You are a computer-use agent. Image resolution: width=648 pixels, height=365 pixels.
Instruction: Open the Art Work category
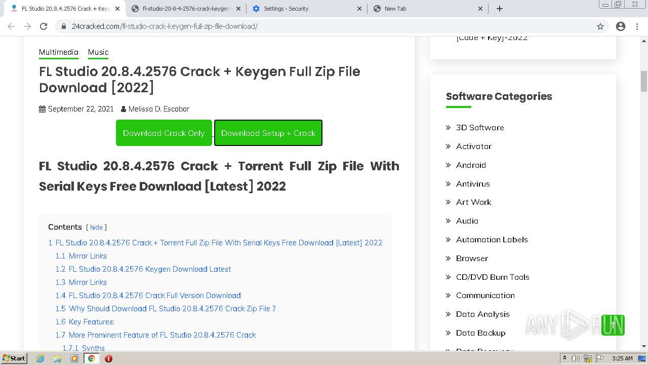point(474,202)
